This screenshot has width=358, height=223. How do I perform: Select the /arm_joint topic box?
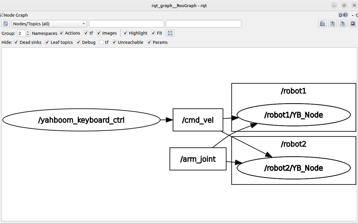(198, 159)
